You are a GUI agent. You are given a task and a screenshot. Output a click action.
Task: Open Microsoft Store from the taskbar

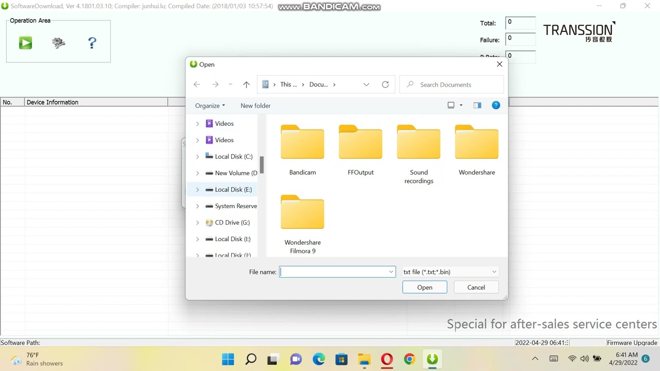click(x=341, y=359)
